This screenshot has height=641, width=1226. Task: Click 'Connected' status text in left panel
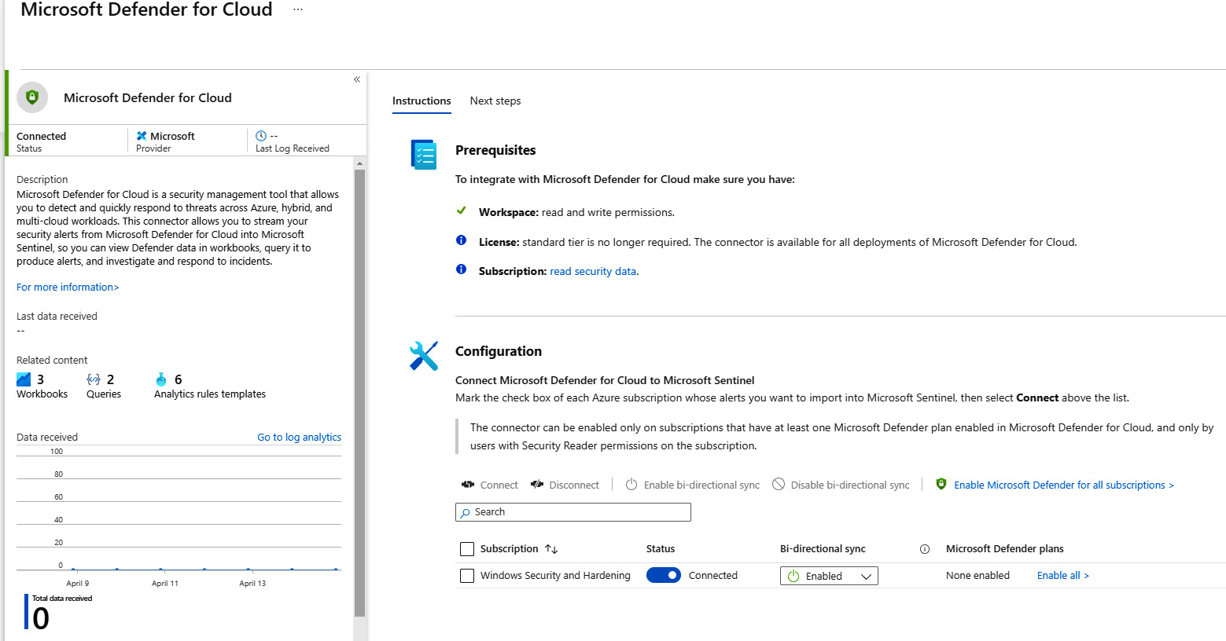(x=41, y=136)
